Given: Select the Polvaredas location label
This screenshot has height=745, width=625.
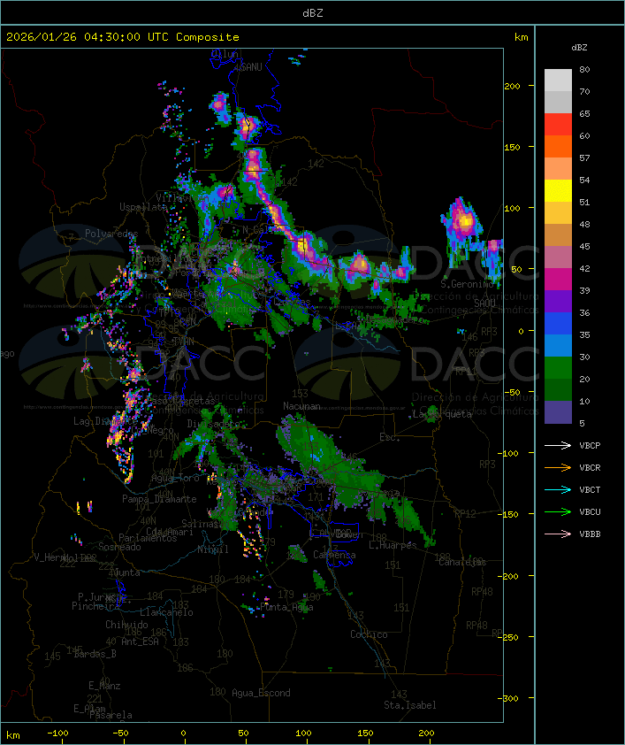Looking at the screenshot, I should 111,234.
